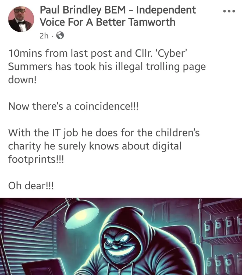The height and width of the screenshot is (275, 242).
Task: Click the paragraph starting "With the IT job"
Action: coord(104,146)
